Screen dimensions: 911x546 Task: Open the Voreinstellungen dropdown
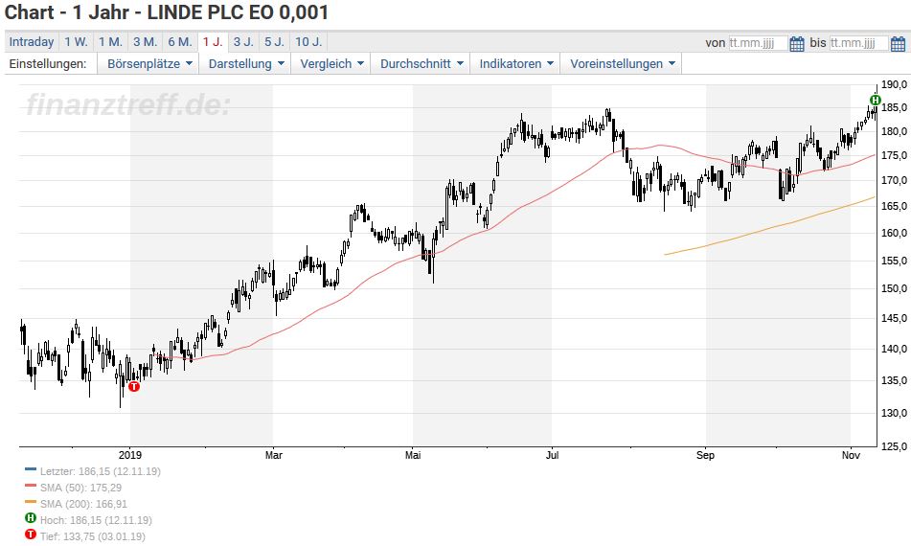pyautogui.click(x=622, y=64)
